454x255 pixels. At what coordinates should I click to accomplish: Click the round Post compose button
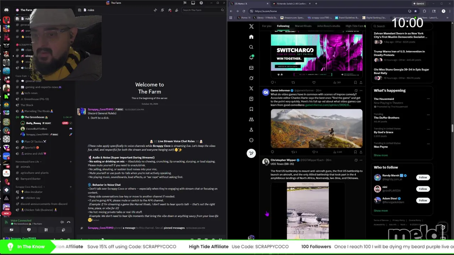point(251,153)
